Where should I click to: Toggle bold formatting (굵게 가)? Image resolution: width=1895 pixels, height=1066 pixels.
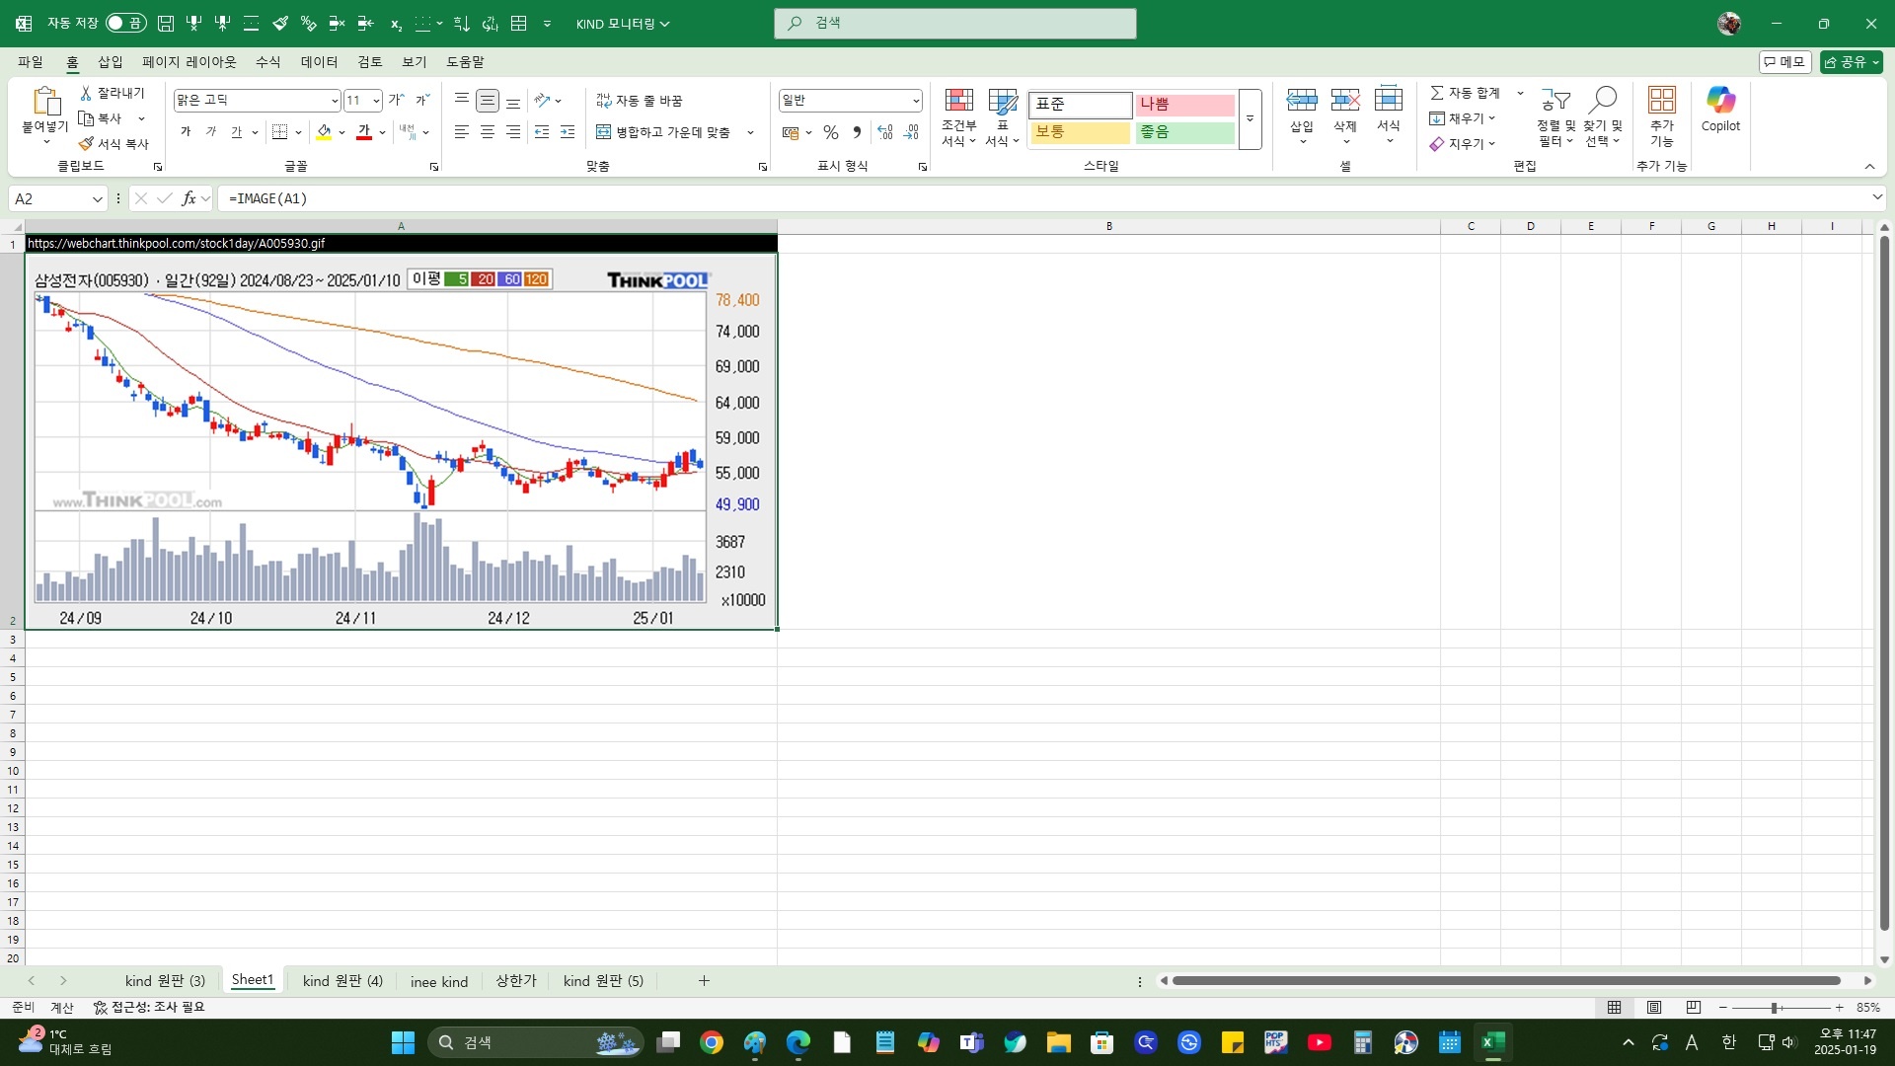186,132
